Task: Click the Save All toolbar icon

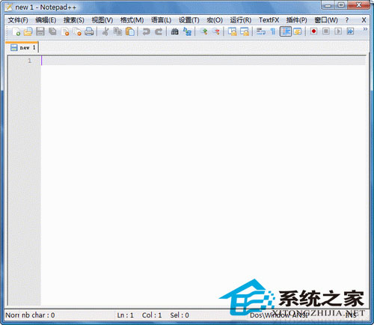Action: 52,31
